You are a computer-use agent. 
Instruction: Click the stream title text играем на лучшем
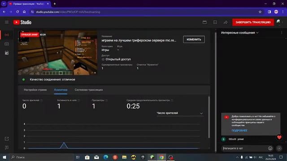[139, 40]
